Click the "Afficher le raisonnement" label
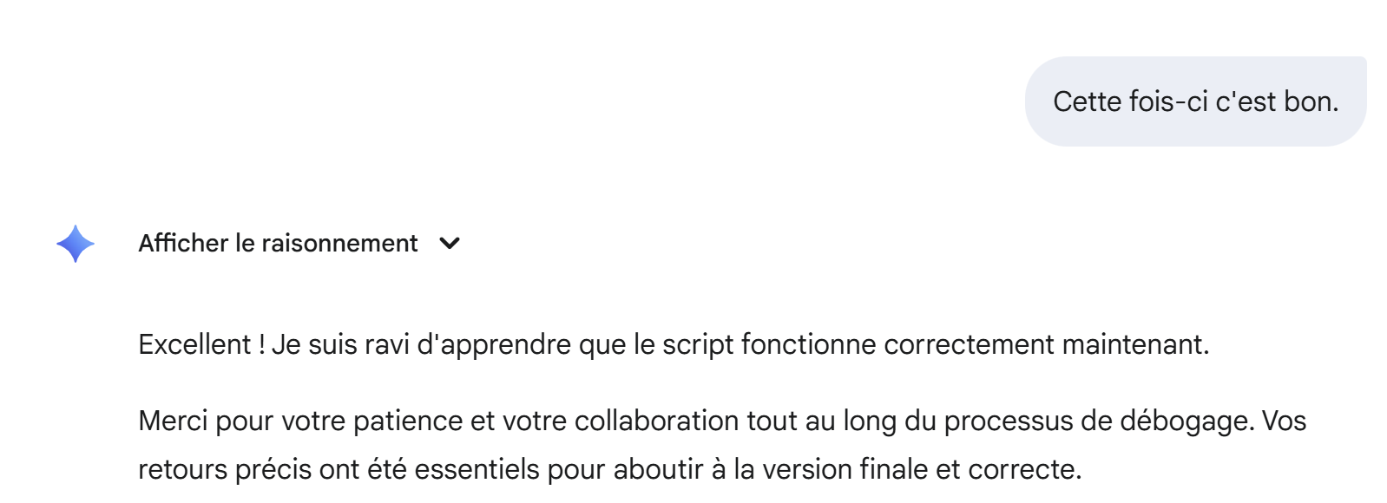Viewport: 1387px width, 503px height. pyautogui.click(x=278, y=244)
